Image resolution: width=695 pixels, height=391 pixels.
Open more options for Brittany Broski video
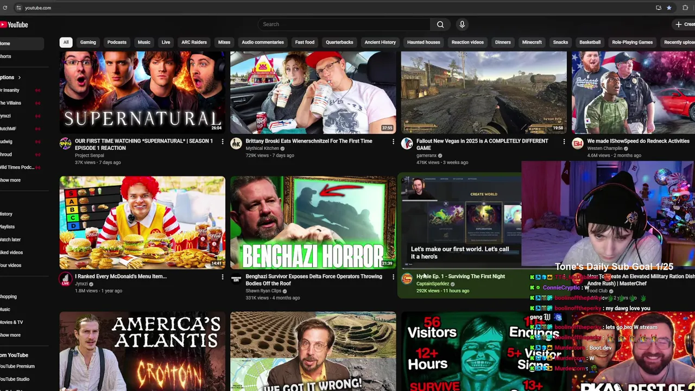tap(393, 142)
